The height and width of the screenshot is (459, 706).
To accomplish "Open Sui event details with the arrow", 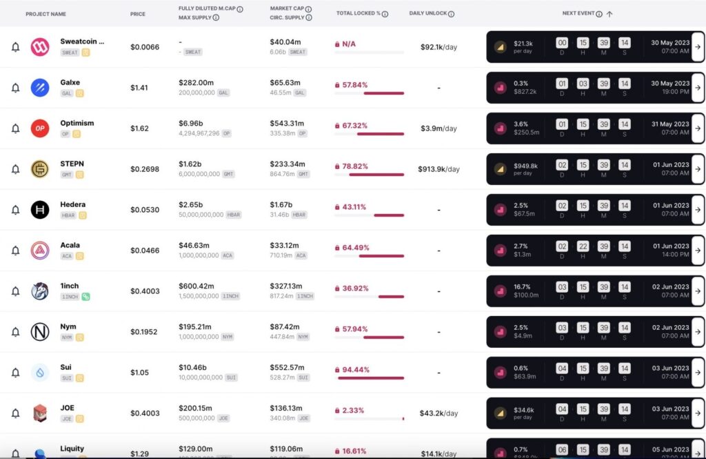I will [x=698, y=373].
